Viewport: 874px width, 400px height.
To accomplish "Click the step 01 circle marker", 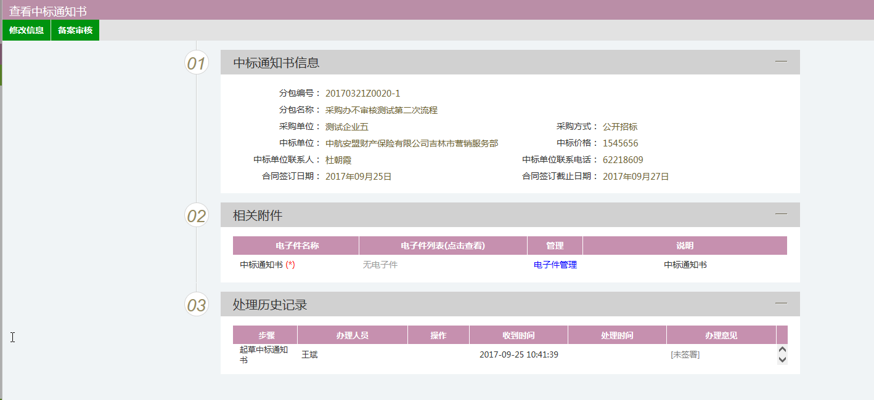I will (x=197, y=63).
